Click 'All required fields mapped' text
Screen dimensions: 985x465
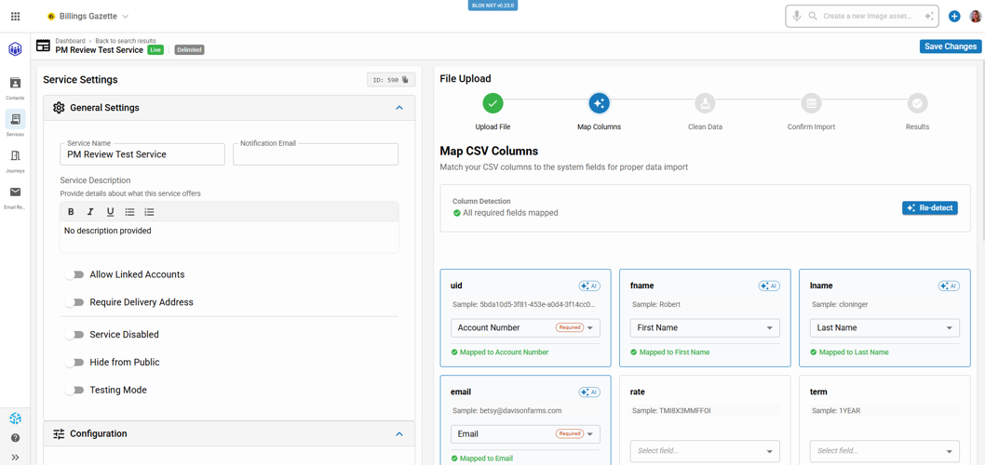[509, 213]
